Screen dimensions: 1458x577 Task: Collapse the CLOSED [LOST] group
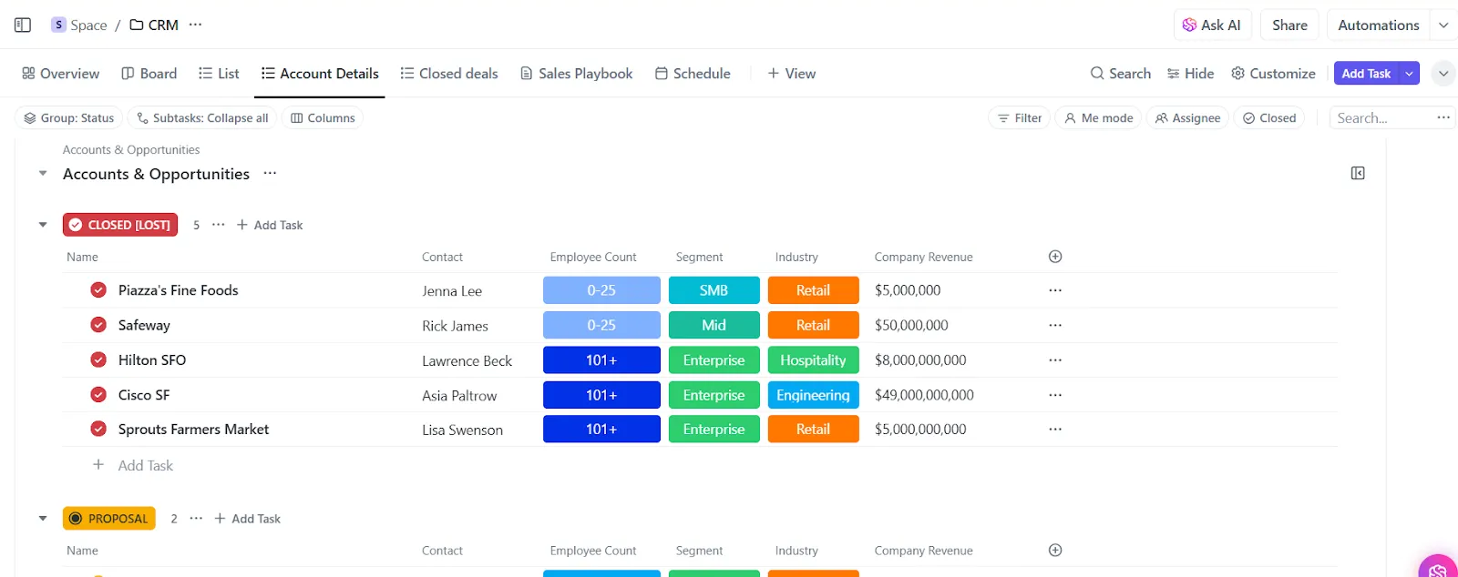tap(43, 225)
